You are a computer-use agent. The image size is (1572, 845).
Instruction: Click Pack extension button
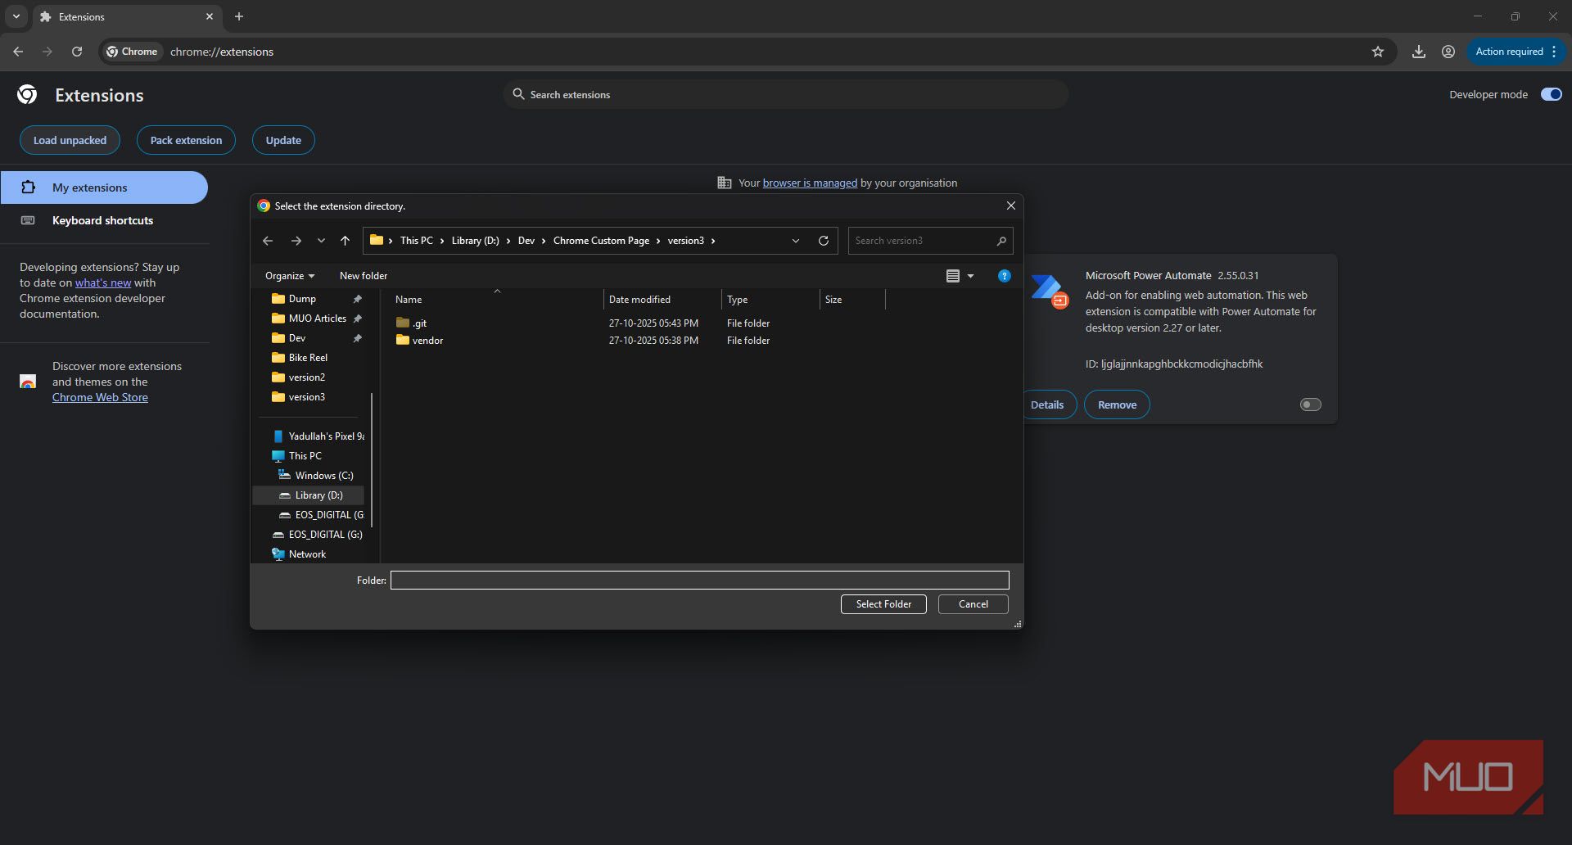(x=186, y=140)
